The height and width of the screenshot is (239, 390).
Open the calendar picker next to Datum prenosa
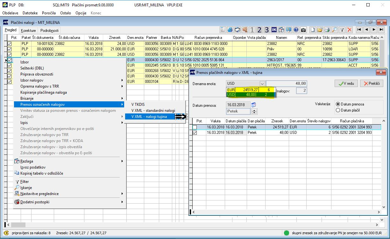coord(254,105)
